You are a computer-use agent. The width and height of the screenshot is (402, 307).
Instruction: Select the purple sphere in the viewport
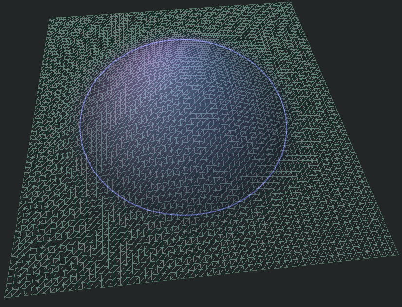(183, 128)
